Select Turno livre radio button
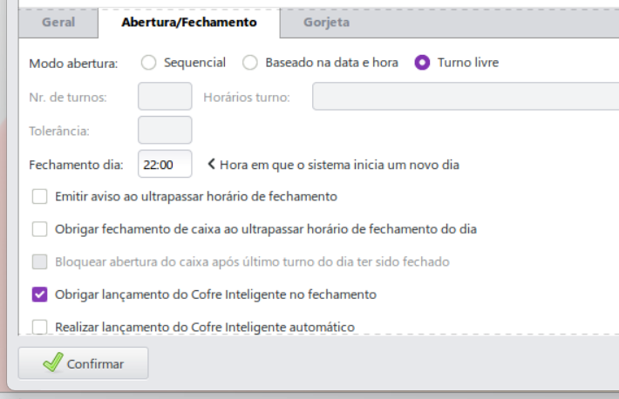The image size is (619, 399). click(423, 63)
